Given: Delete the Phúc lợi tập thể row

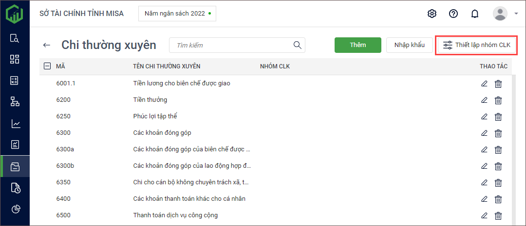Looking at the screenshot, I should (x=498, y=116).
